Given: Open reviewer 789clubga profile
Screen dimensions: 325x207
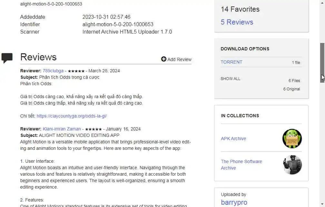Looking at the screenshot, I should click(53, 71).
